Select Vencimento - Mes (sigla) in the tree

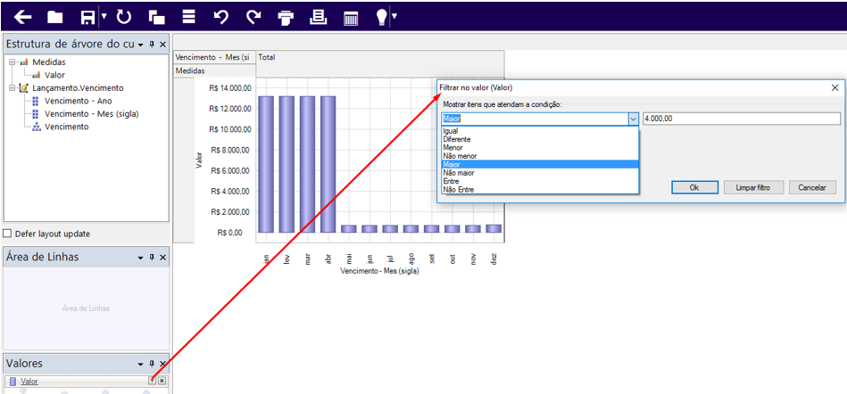coord(92,114)
